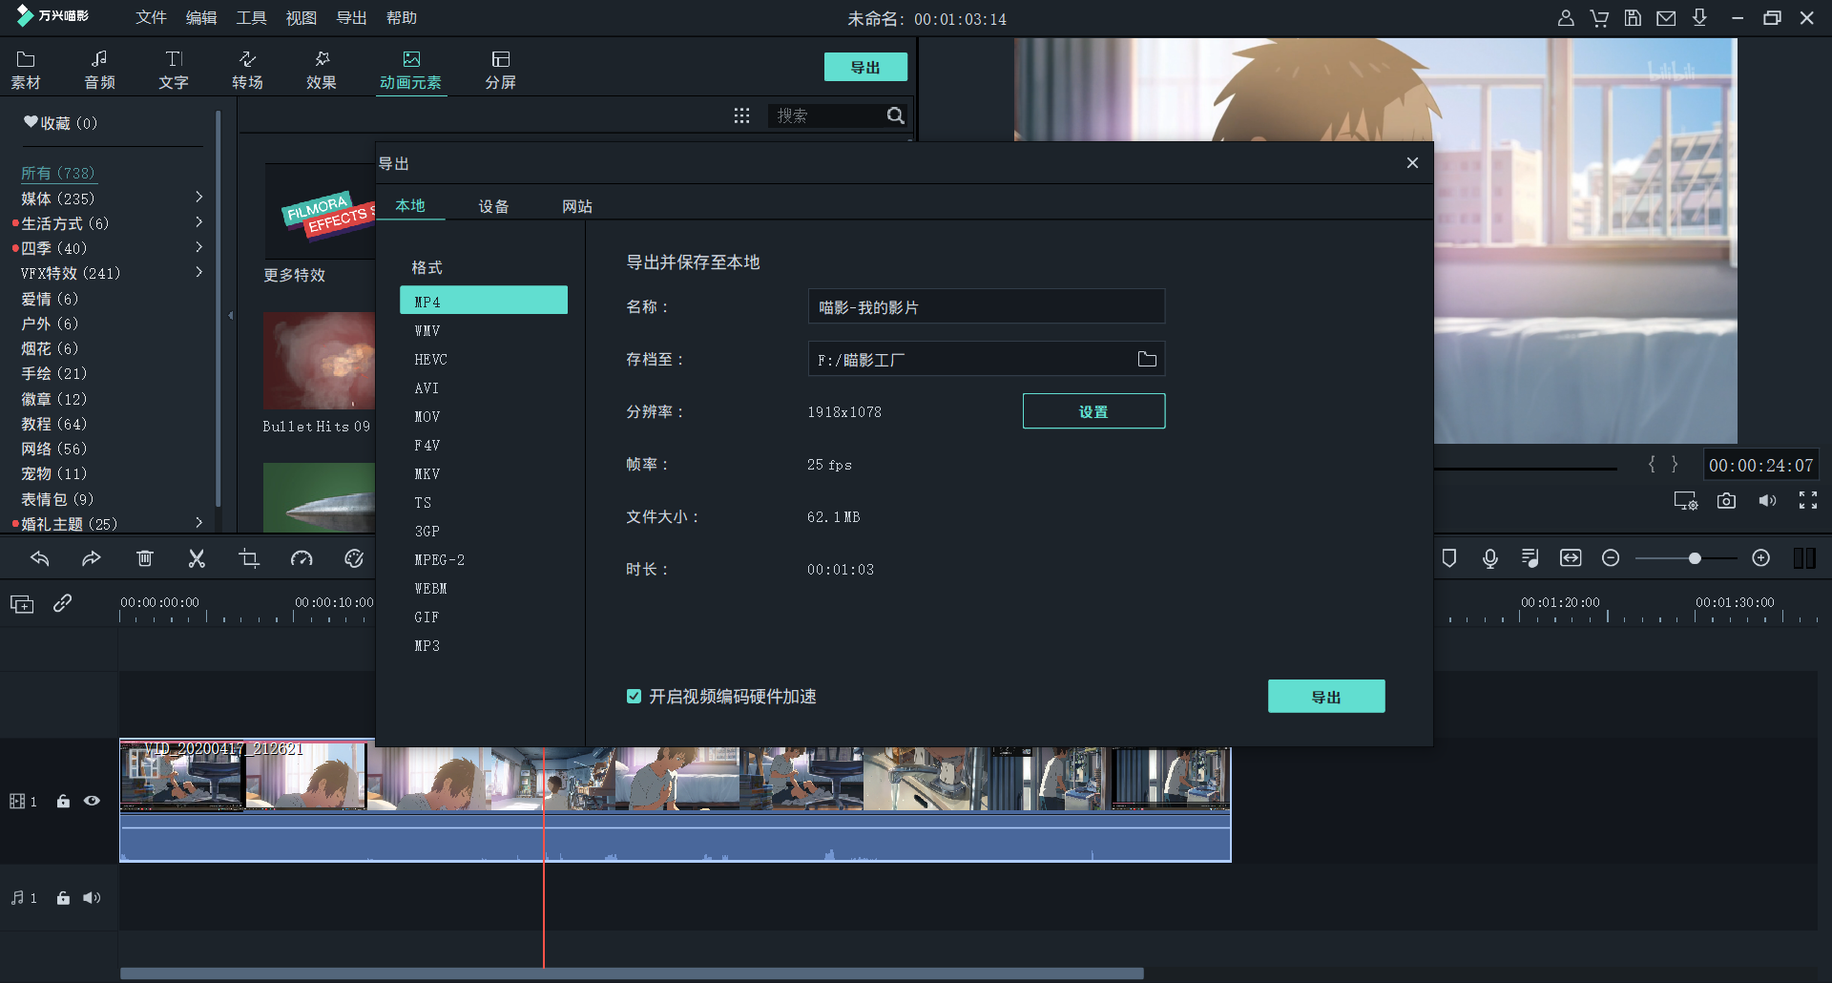Click the 设置 resolution settings button
The height and width of the screenshot is (983, 1832).
coord(1093,411)
